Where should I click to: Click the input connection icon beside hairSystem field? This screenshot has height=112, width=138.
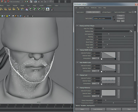click(114, 17)
